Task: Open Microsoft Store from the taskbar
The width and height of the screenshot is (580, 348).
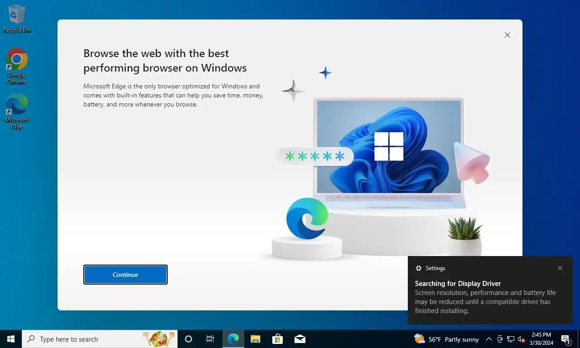Action: [277, 339]
